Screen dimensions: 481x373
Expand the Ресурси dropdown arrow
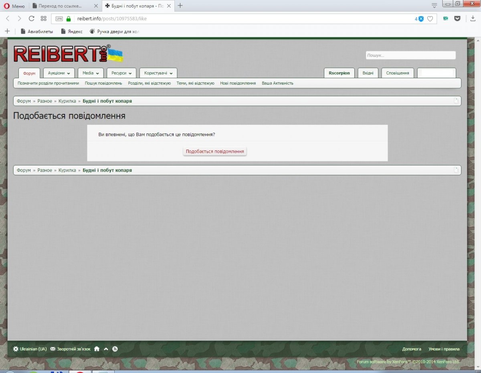coord(130,73)
